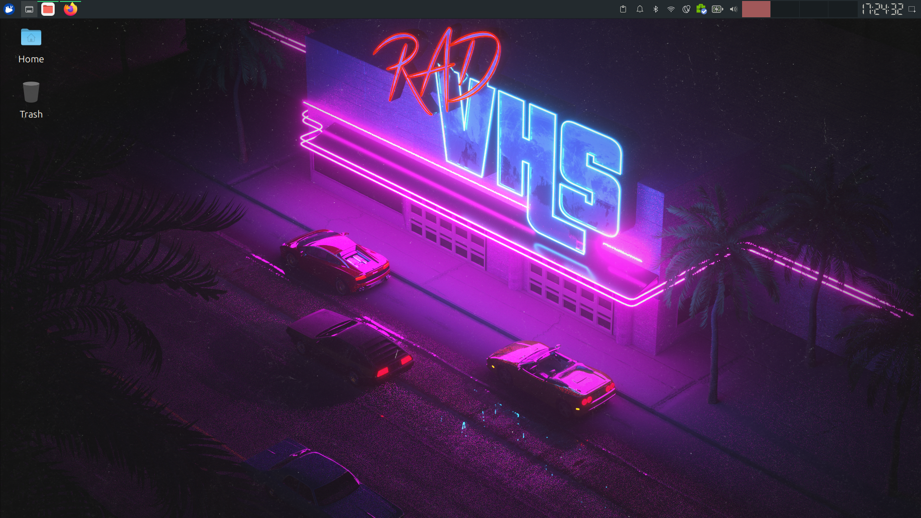Click the show desktop panel button
The width and height of the screenshot is (921, 518).
click(29, 9)
